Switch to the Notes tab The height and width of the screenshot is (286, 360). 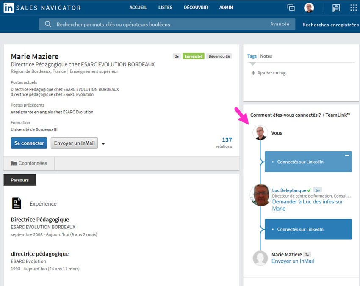(x=266, y=56)
